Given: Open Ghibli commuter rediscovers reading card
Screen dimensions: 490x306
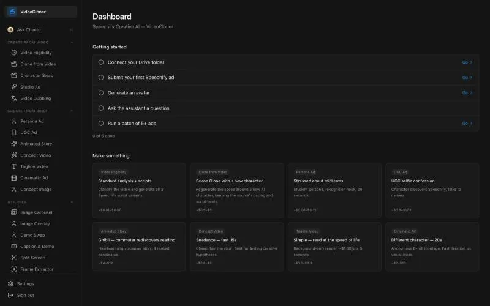Looking at the screenshot, I should pos(140,247).
